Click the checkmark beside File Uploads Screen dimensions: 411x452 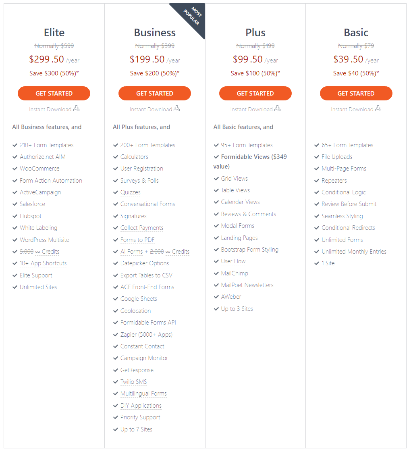(317, 157)
